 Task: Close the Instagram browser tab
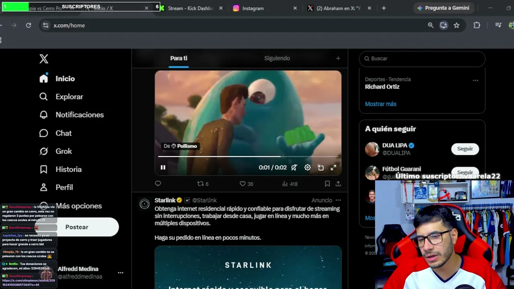[x=295, y=8]
